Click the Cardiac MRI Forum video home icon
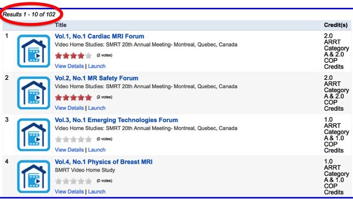 (33, 51)
